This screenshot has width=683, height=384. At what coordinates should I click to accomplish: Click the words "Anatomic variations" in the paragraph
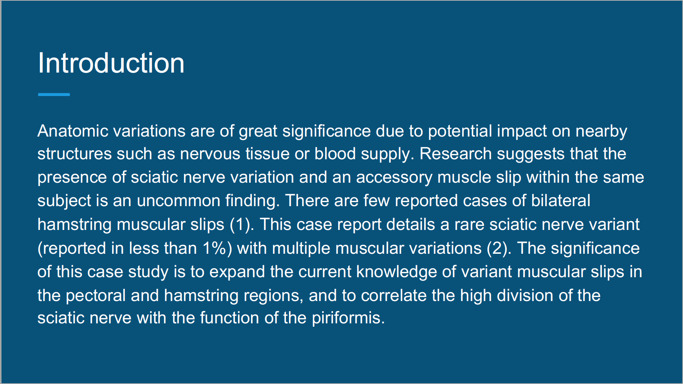pos(111,131)
